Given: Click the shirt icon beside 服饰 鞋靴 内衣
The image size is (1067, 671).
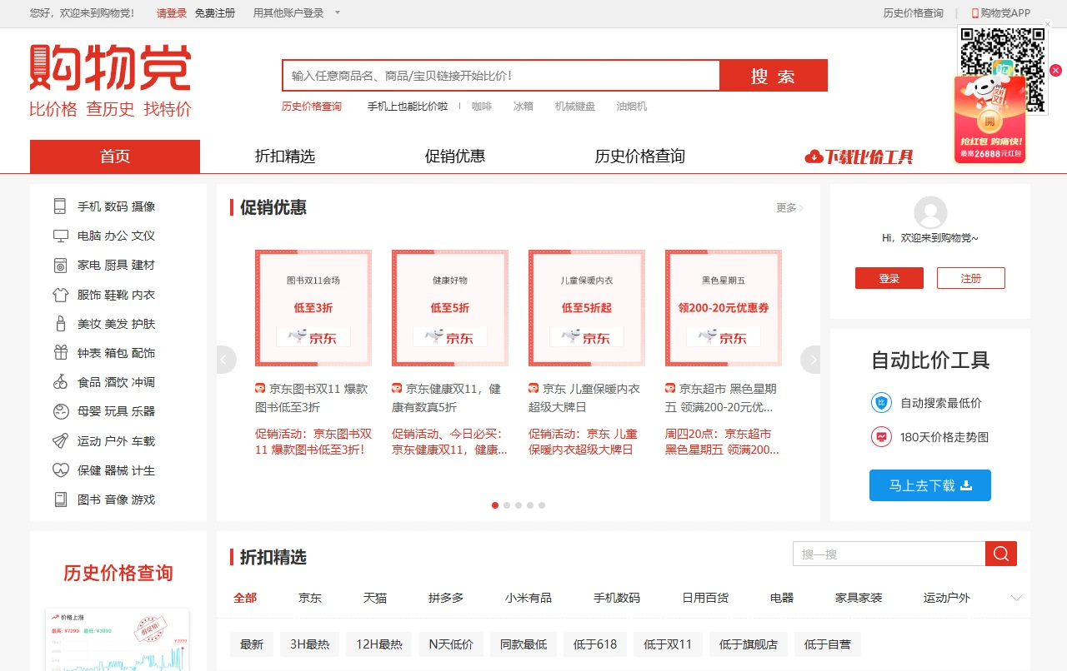Looking at the screenshot, I should point(60,295).
